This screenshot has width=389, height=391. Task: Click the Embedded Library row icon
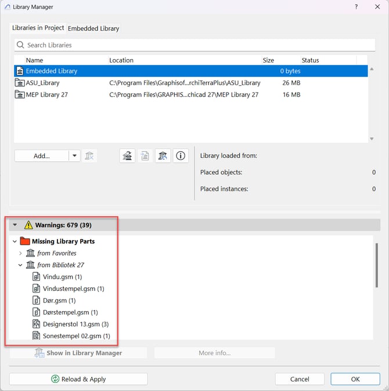tap(20, 71)
